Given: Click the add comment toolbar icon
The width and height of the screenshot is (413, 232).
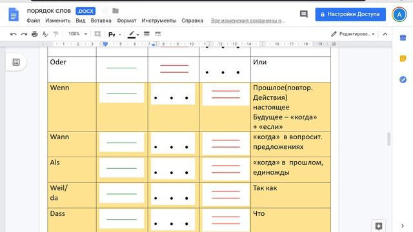Looking at the screenshot, I should (x=97, y=34).
